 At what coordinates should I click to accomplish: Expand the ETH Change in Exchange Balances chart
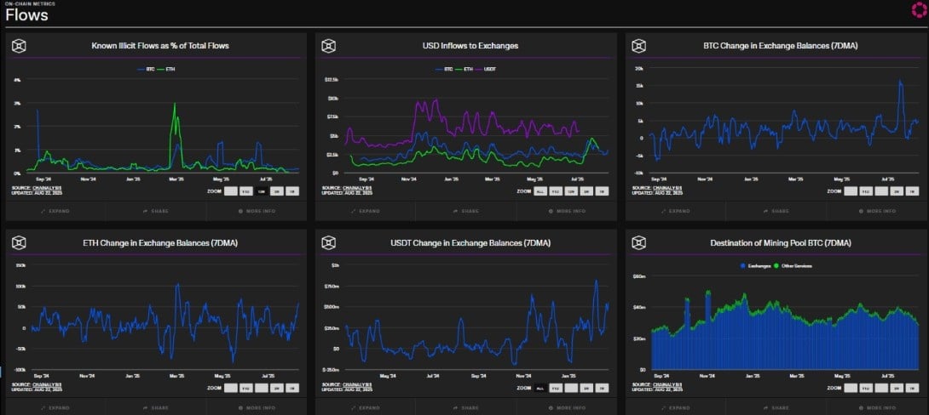coord(56,408)
